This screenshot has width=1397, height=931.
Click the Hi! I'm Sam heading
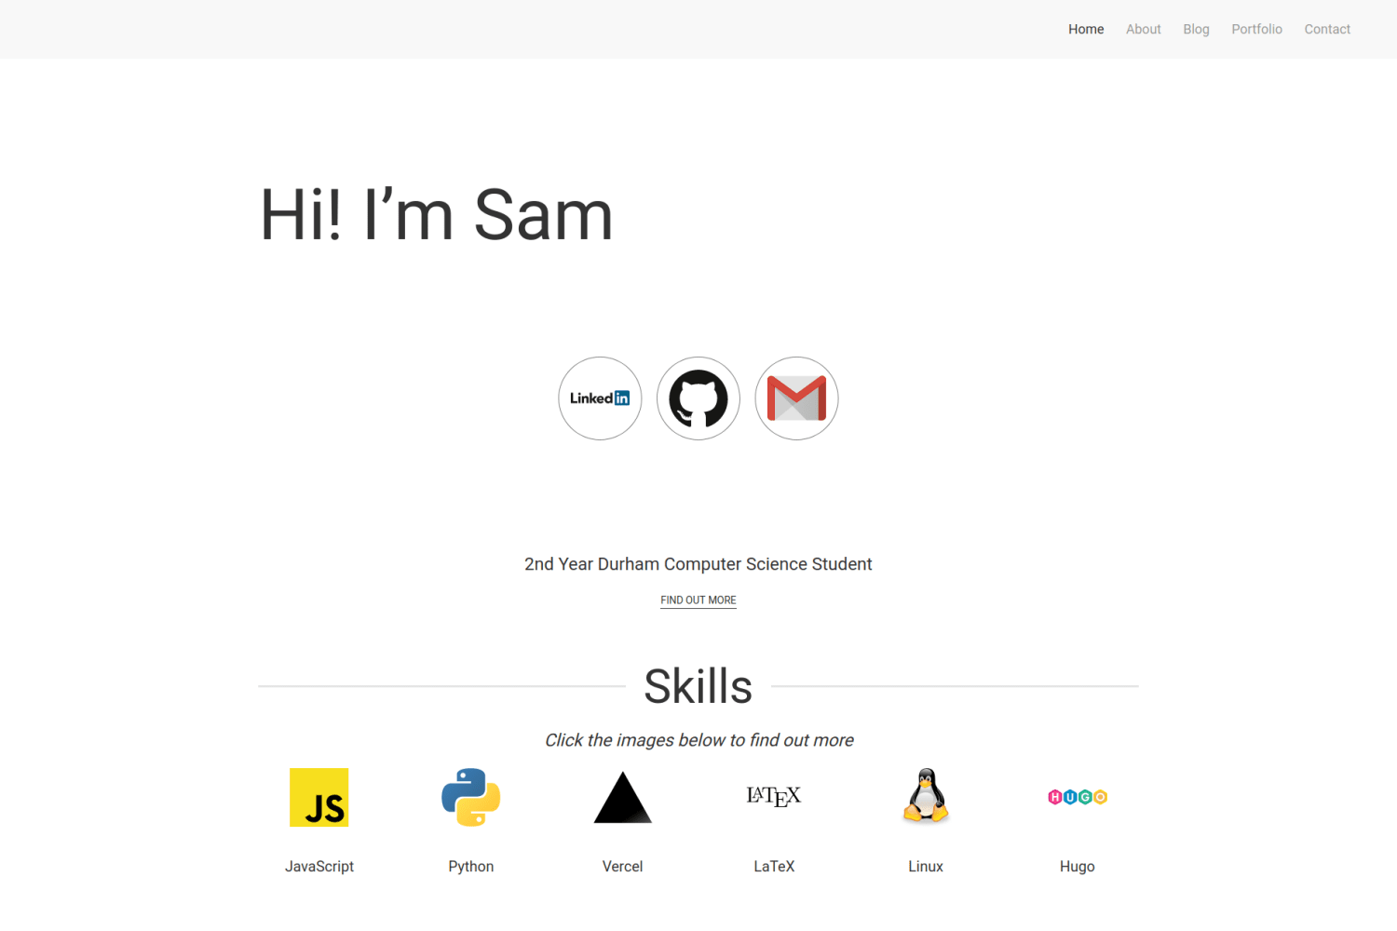[x=436, y=214]
